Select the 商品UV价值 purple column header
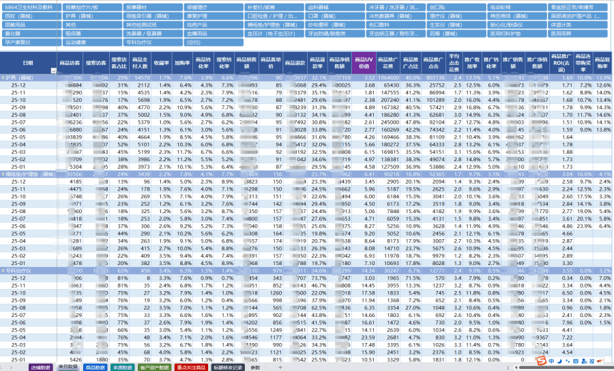Viewport: 614px width, 371px height. coord(364,63)
